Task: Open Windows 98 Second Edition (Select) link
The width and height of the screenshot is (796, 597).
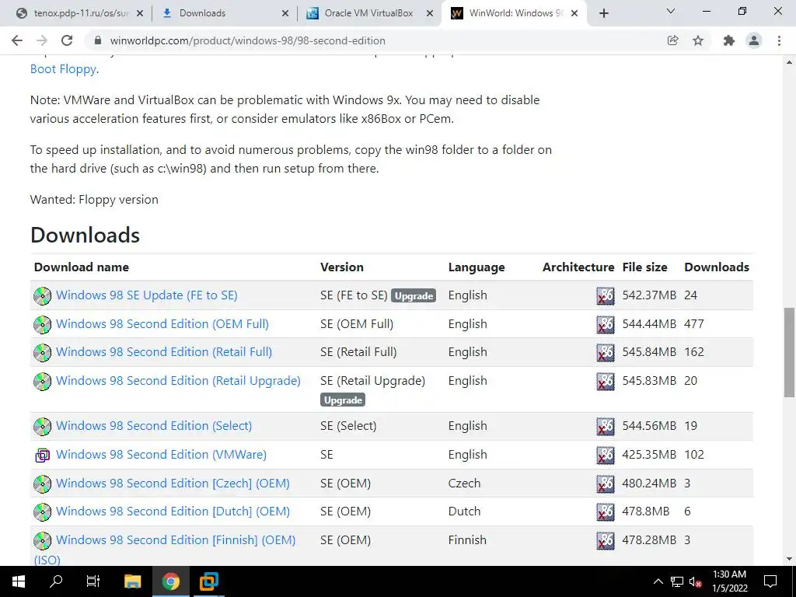Action: pyautogui.click(x=154, y=426)
